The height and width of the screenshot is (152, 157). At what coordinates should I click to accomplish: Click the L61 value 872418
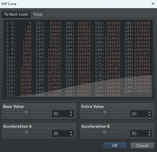pyautogui.click(x=114, y=23)
